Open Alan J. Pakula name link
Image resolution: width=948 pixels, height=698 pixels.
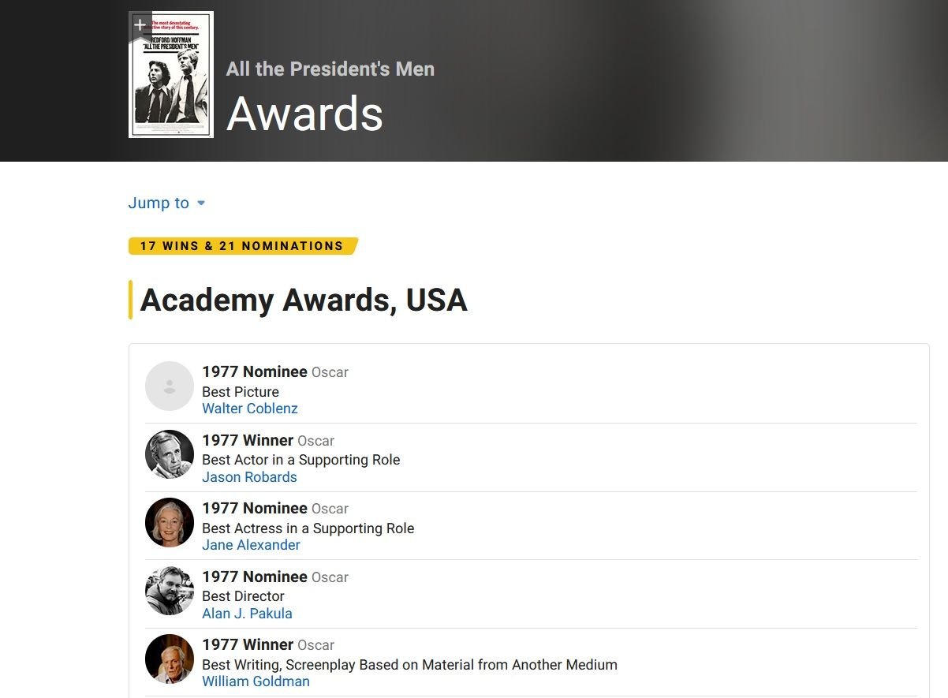pyautogui.click(x=247, y=614)
